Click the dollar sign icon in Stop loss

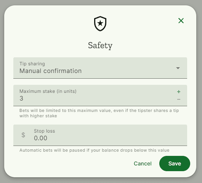click(23, 135)
